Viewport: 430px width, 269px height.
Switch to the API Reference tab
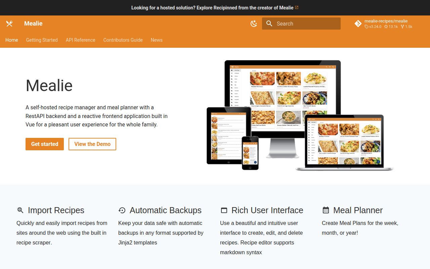coord(81,40)
